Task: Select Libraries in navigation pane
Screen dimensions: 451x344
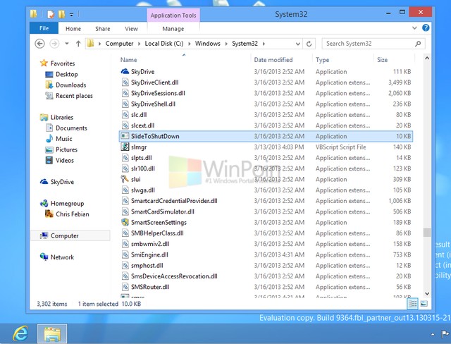Action: tap(62, 117)
